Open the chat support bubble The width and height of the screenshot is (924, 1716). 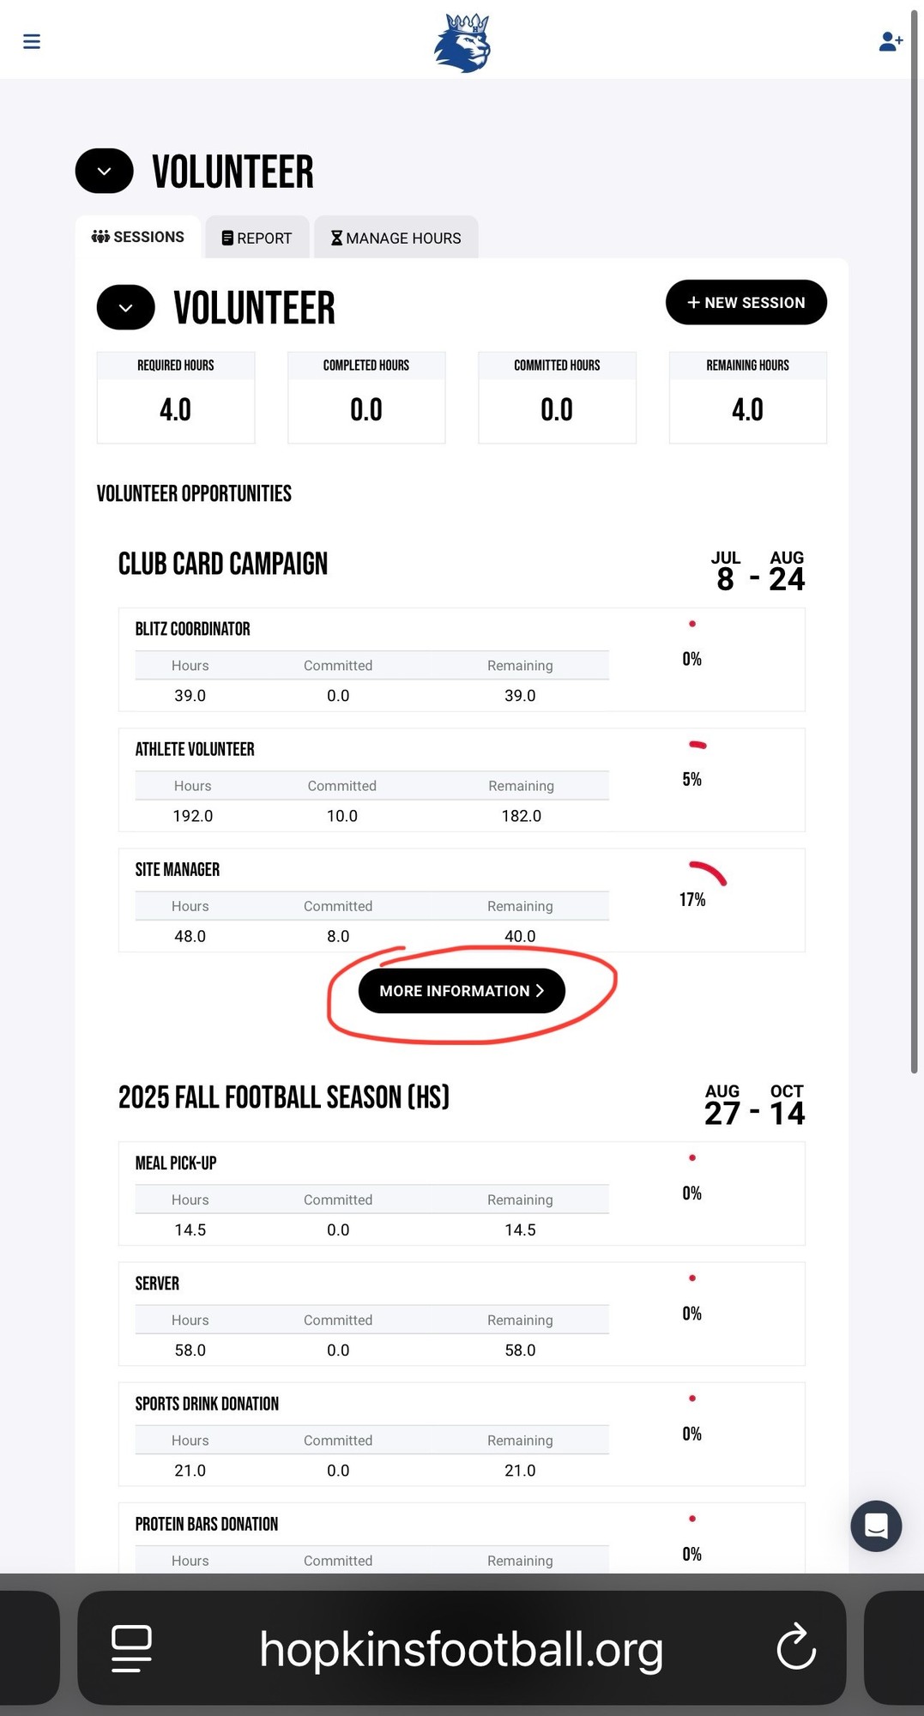[x=875, y=1526]
